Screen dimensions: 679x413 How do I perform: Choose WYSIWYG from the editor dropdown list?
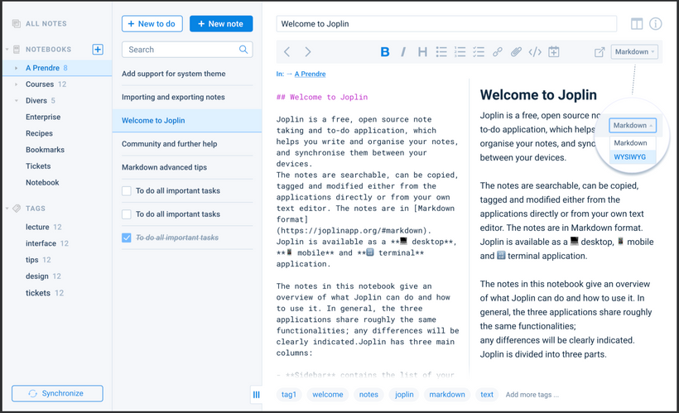coord(633,156)
